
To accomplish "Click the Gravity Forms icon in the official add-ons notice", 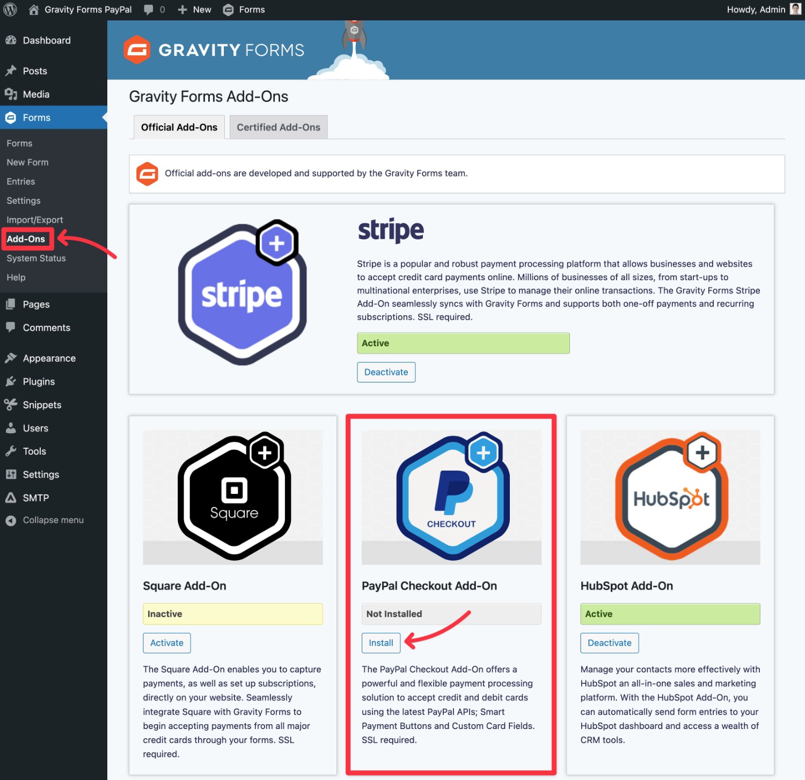I will click(147, 174).
